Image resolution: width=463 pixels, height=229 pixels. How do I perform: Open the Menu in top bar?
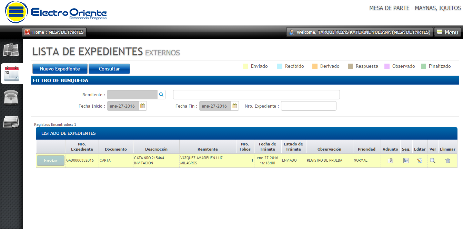tap(447, 32)
